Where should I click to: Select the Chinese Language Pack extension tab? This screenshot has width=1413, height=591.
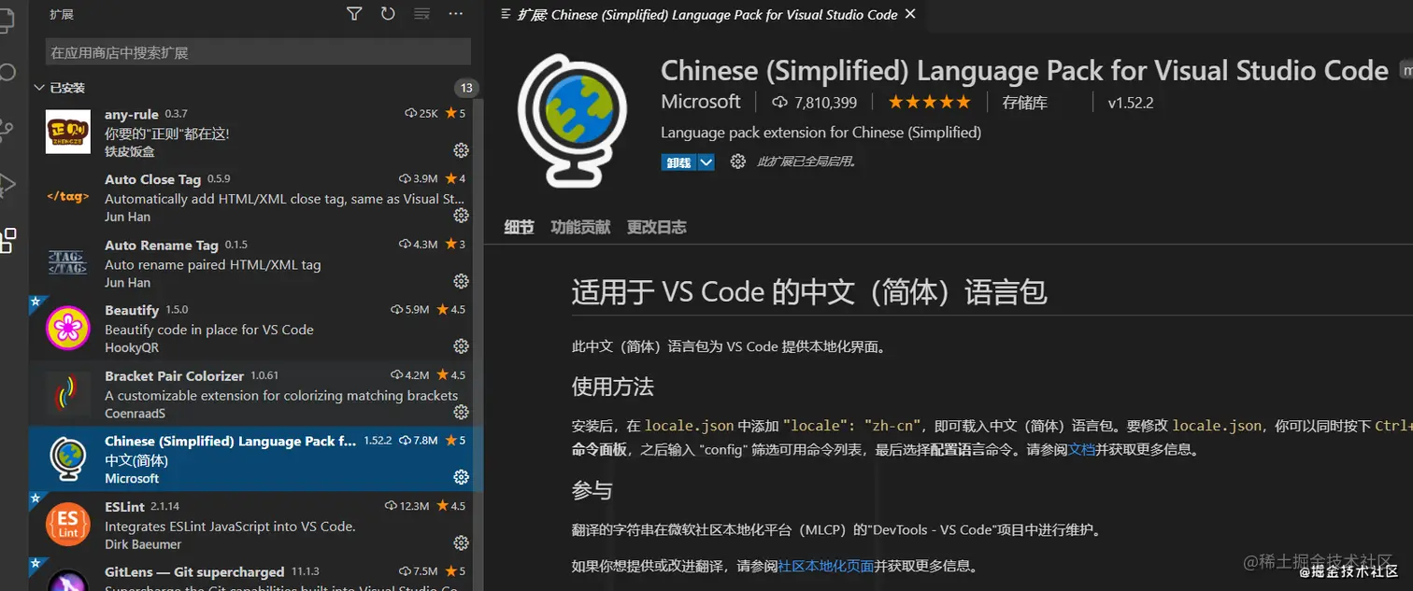708,14
